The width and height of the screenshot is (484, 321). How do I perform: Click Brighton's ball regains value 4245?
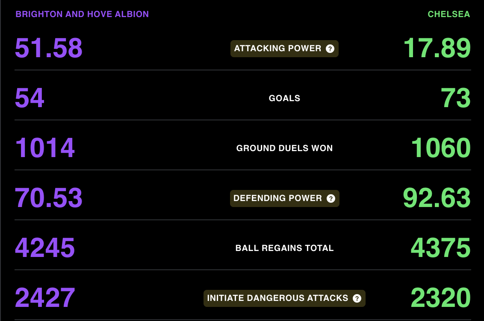pyautogui.click(x=45, y=248)
